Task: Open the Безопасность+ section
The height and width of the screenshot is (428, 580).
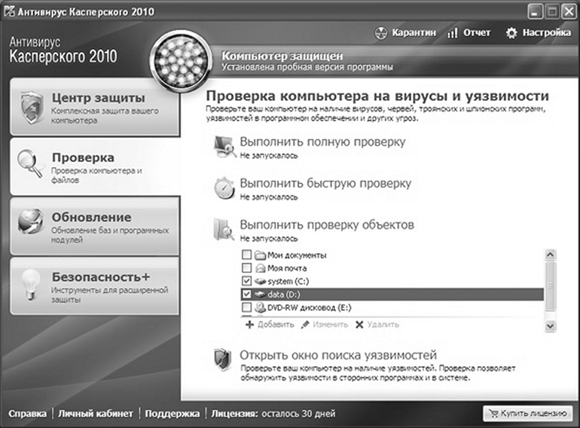Action: click(95, 286)
